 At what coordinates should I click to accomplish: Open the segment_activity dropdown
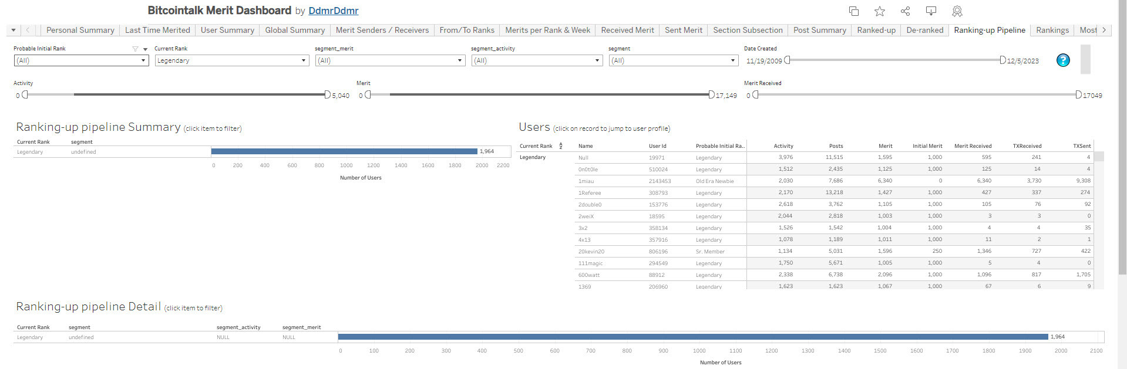pos(537,60)
